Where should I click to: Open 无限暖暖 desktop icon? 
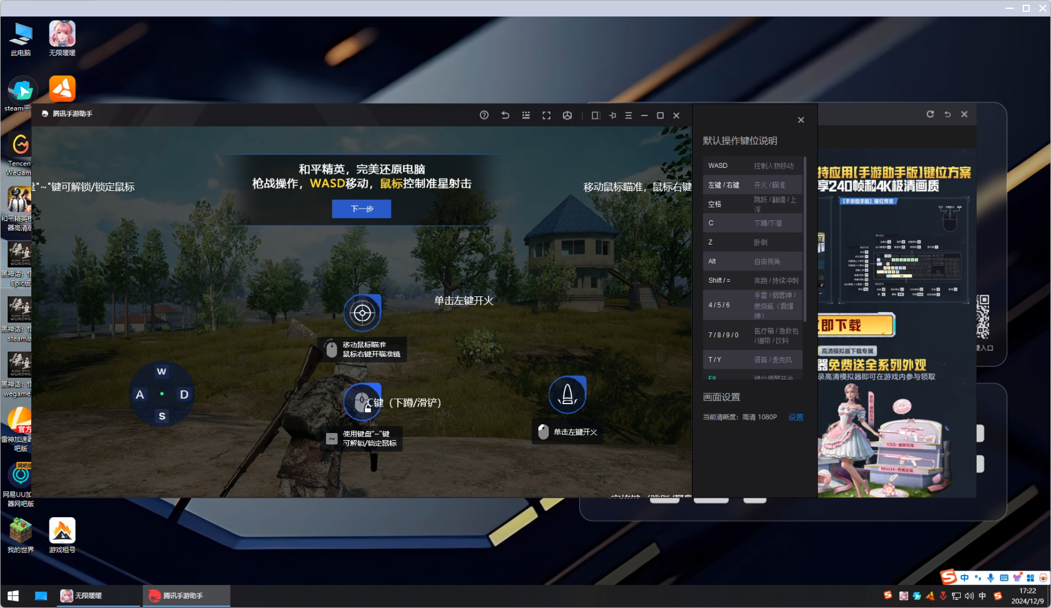[x=62, y=39]
